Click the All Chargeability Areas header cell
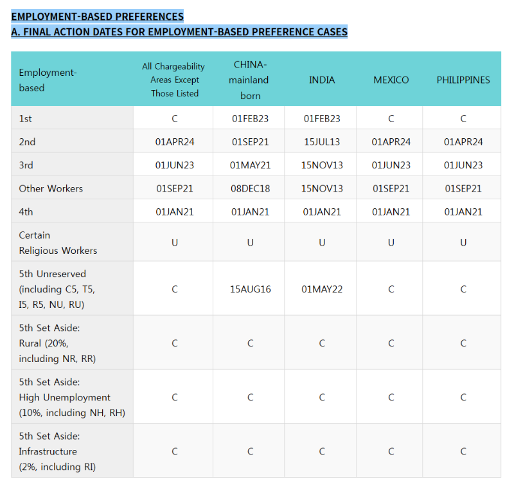The height and width of the screenshot is (486, 514). point(173,80)
